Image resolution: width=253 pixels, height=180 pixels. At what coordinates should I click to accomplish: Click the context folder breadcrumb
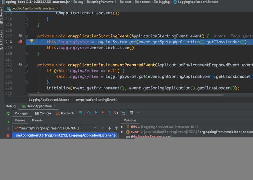click(x=142, y=2)
